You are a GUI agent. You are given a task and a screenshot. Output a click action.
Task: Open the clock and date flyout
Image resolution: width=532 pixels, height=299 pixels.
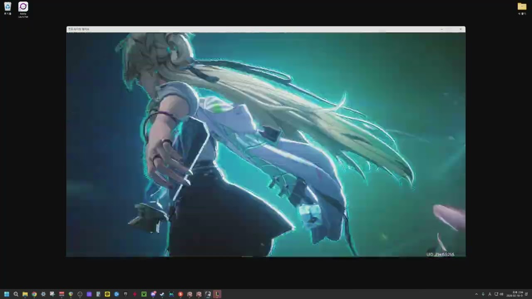tap(515, 294)
